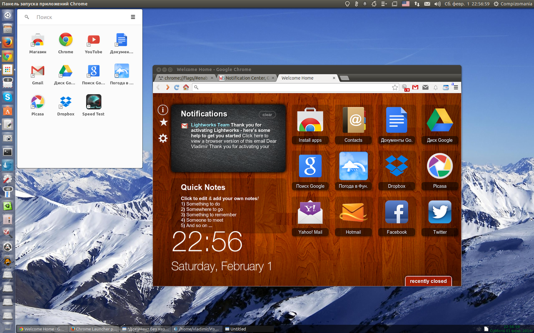Switch to Документ без наз... taskbar window
Viewport: 534px width, 333px height.
(x=146, y=329)
